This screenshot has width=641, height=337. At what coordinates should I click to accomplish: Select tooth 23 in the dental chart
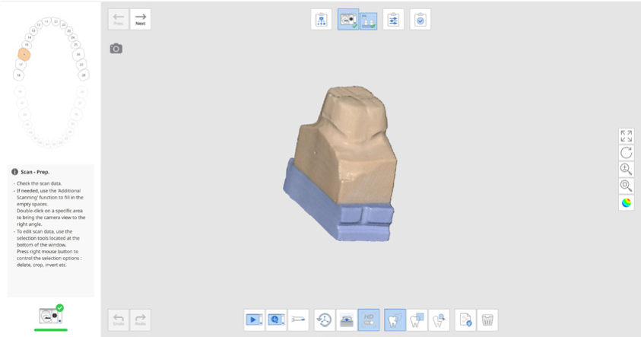tap(69, 30)
